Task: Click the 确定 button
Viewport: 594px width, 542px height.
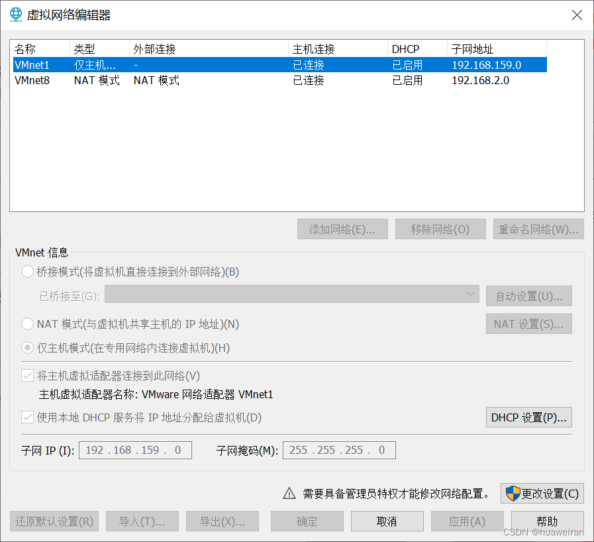Action: point(307,521)
